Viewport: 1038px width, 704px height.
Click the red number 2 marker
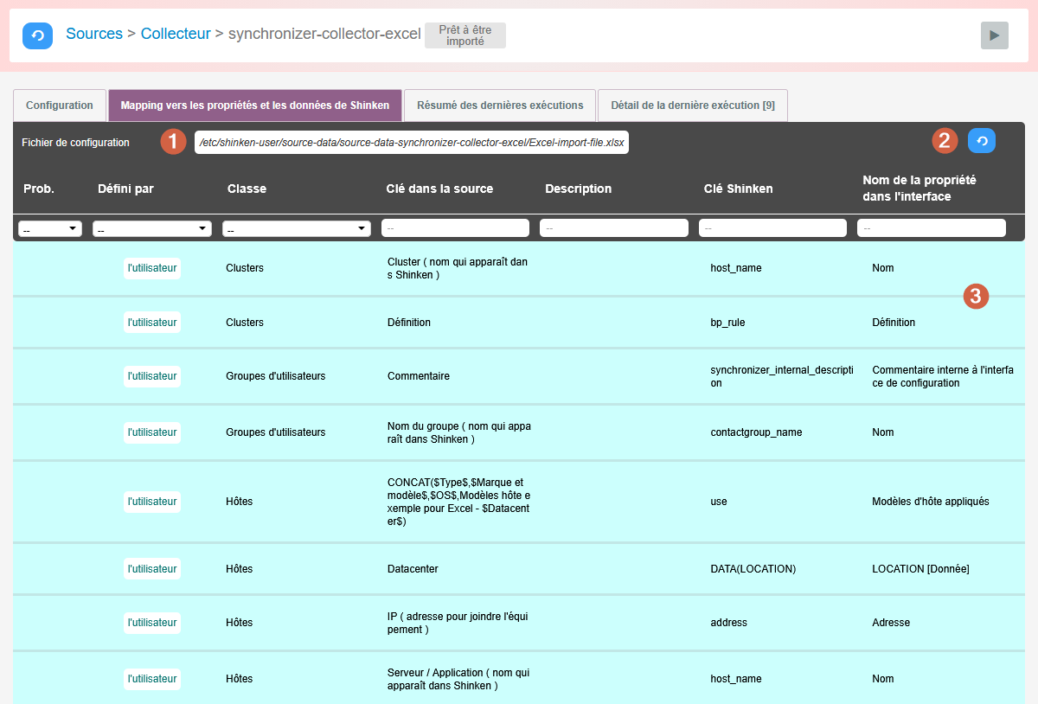(x=944, y=141)
